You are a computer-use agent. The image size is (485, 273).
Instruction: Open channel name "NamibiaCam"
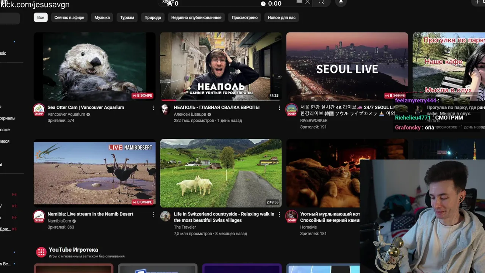[x=59, y=221]
